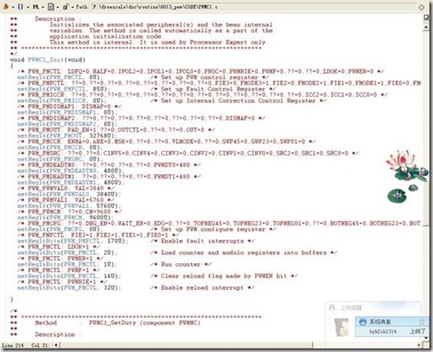Click the file path field
The width and height of the screenshot is (433, 352).
253,6
